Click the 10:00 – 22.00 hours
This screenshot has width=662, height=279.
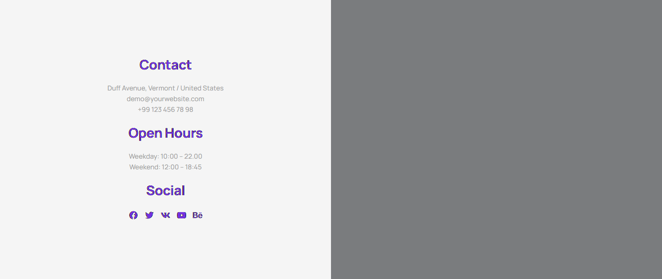pyautogui.click(x=182, y=156)
